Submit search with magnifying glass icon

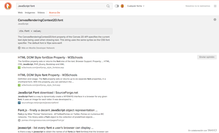click(x=108, y=6)
